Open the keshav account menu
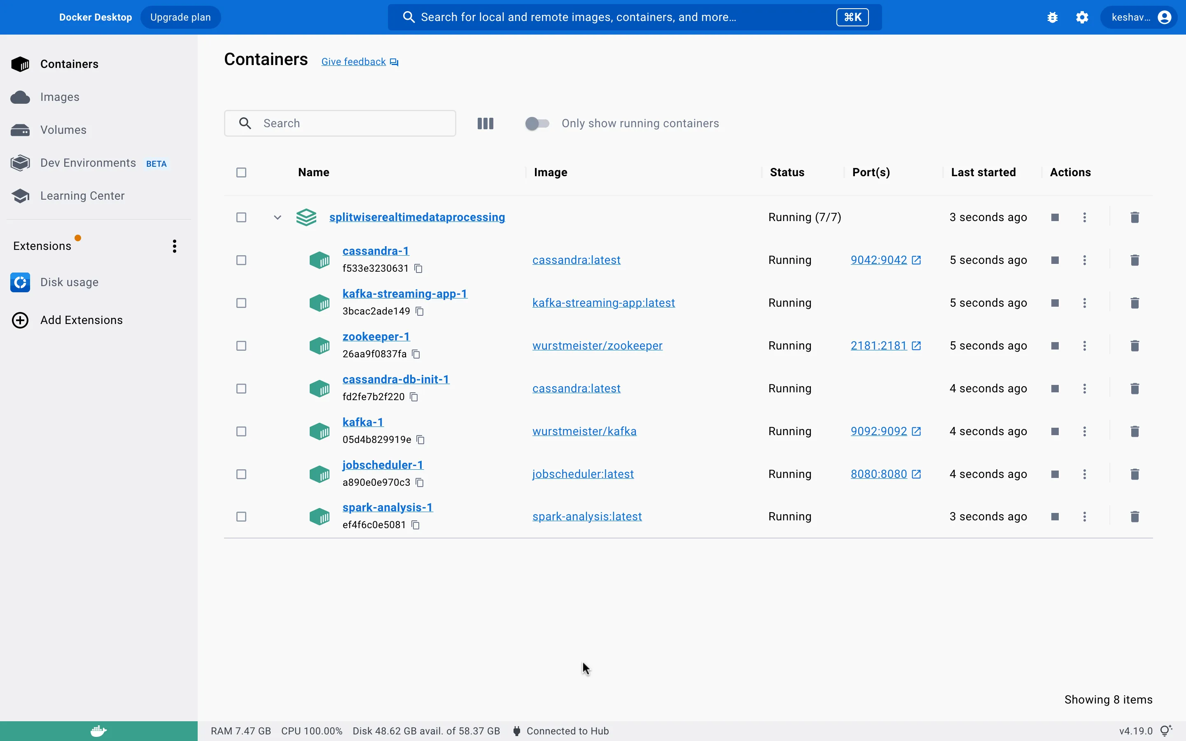The width and height of the screenshot is (1186, 741). point(1139,18)
